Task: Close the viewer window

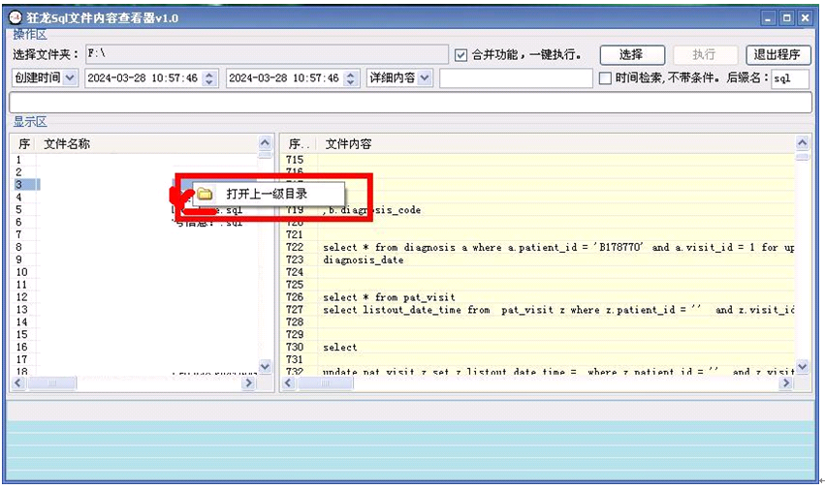Action: point(805,18)
